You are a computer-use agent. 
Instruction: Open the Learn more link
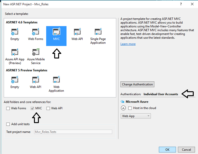(128, 44)
